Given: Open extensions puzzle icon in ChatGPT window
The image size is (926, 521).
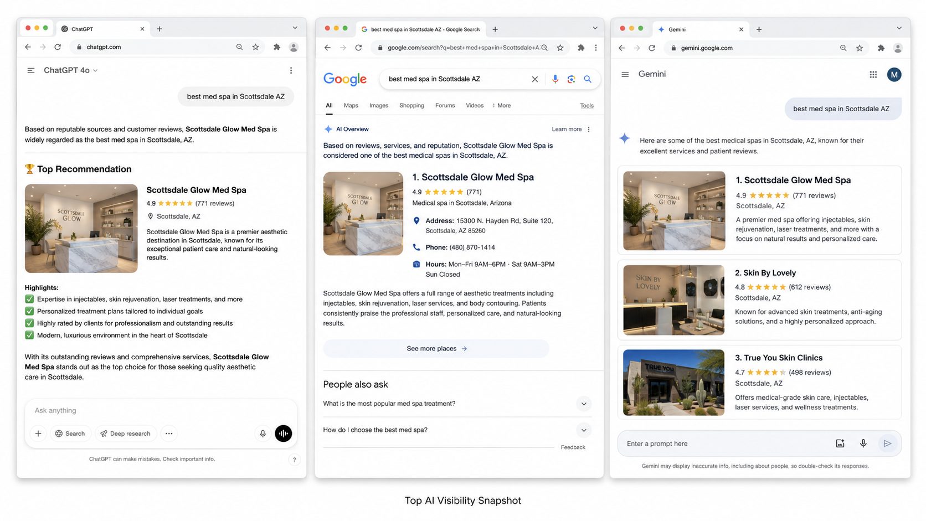Looking at the screenshot, I should point(276,47).
